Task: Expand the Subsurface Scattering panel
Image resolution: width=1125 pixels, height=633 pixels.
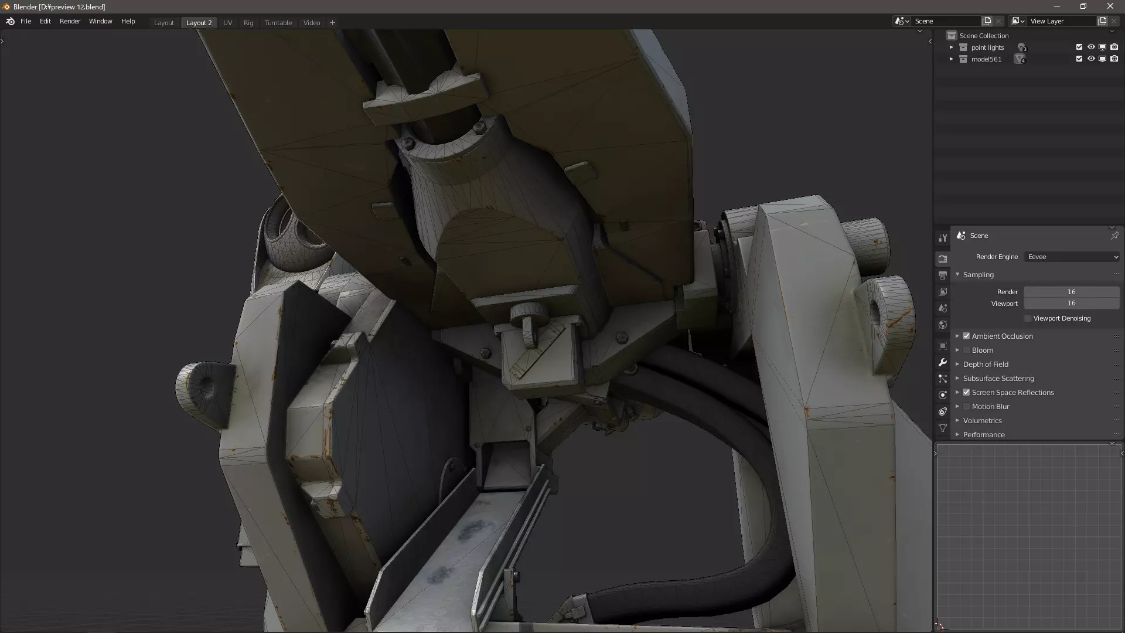Action: tap(957, 378)
